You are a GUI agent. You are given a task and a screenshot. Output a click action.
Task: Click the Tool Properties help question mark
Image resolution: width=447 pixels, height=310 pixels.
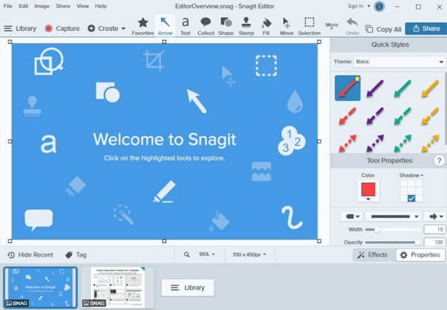439,161
